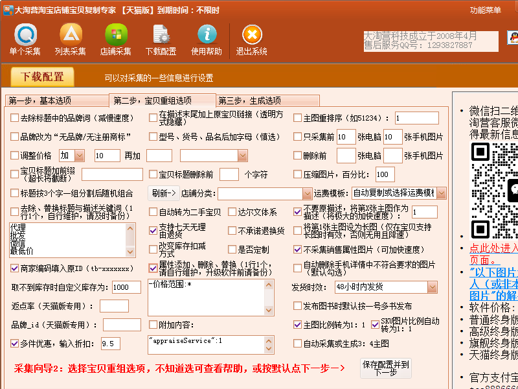
Task: Click 保存配置并到下一步 button
Action: (x=385, y=368)
